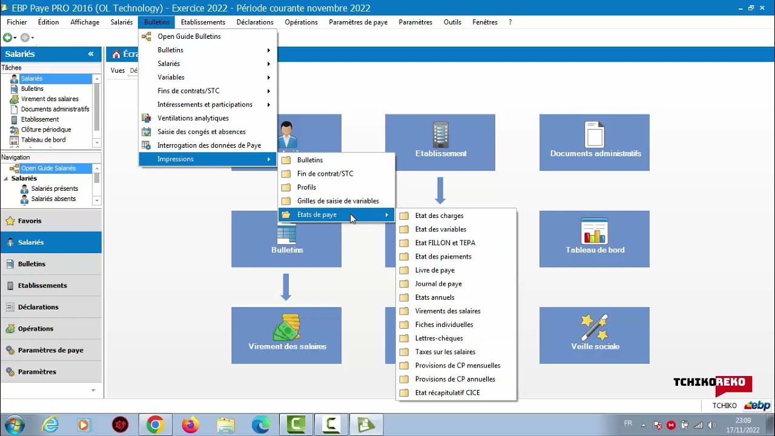Viewport: 775px width, 436px height.
Task: Select Documents administratifs task
Action: [x=55, y=109]
